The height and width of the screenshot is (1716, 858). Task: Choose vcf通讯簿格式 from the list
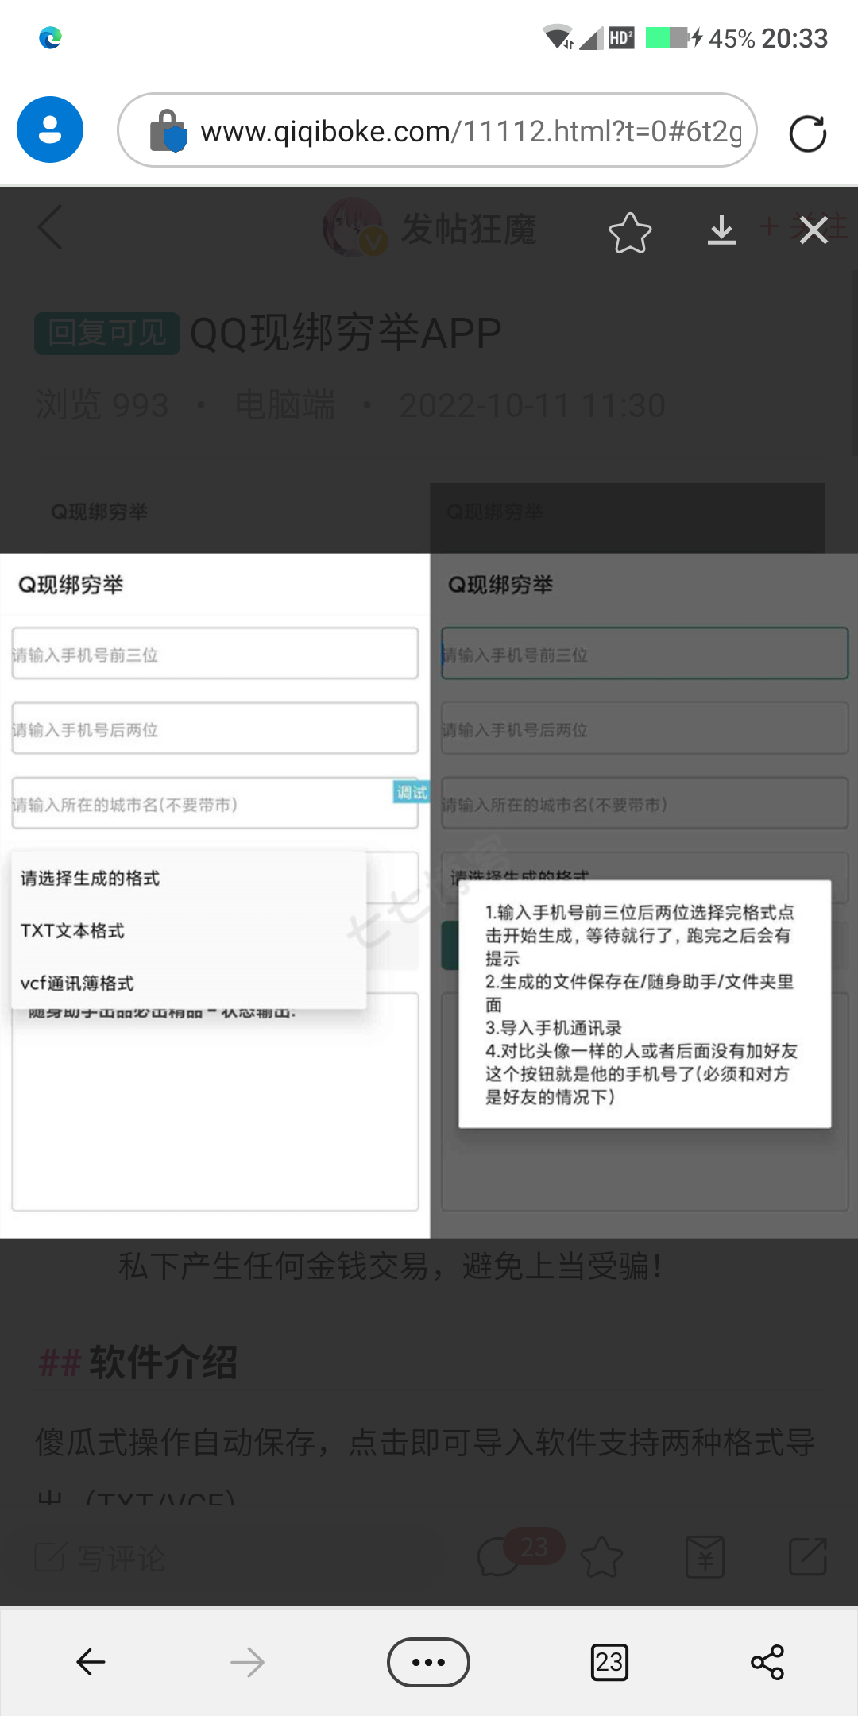188,983
